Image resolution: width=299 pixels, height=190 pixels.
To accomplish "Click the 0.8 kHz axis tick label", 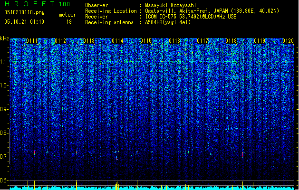I will [4, 133].
